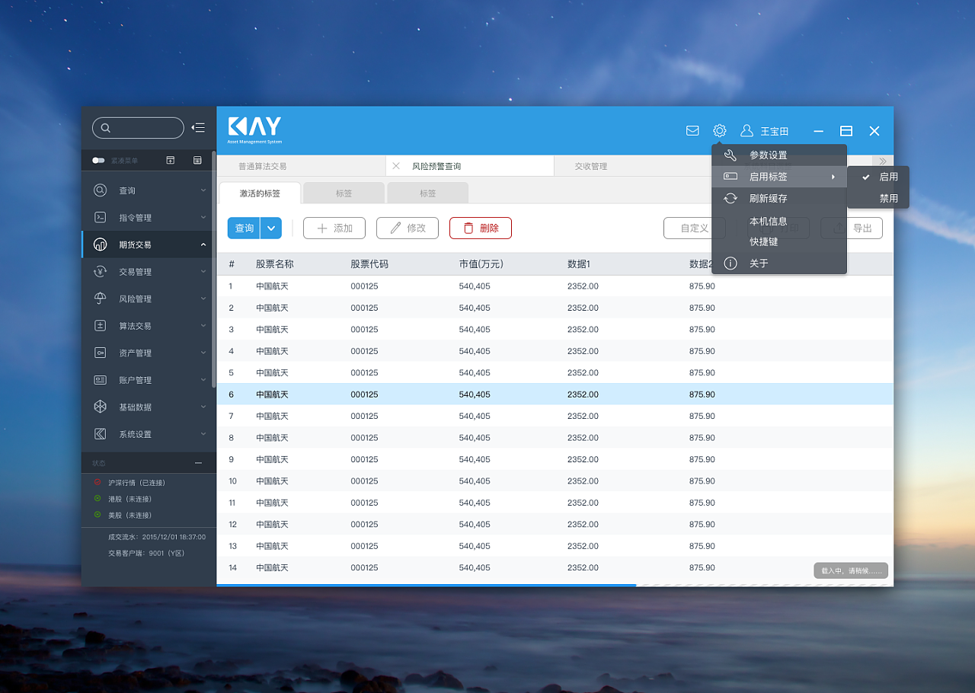The width and height of the screenshot is (975, 693).
Task: Click the user avatar icon next to 王宝田
Action: (x=746, y=131)
